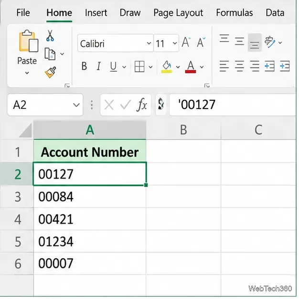
Task: Click Increase Indent icon
Action: pyautogui.click(x=285, y=66)
